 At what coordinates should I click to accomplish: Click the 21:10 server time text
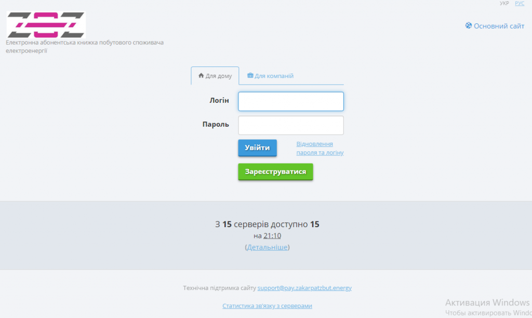coord(272,236)
